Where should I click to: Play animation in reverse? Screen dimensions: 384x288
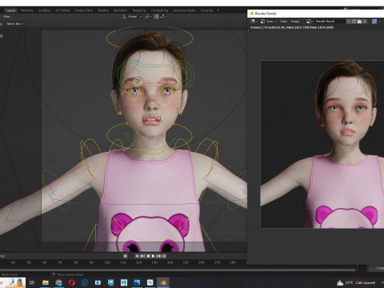coord(148,256)
